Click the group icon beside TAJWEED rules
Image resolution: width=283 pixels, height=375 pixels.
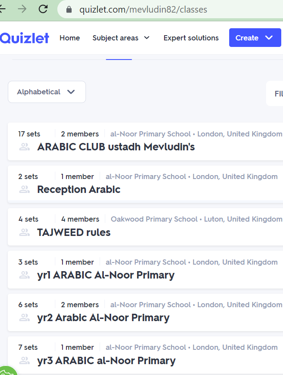24,232
